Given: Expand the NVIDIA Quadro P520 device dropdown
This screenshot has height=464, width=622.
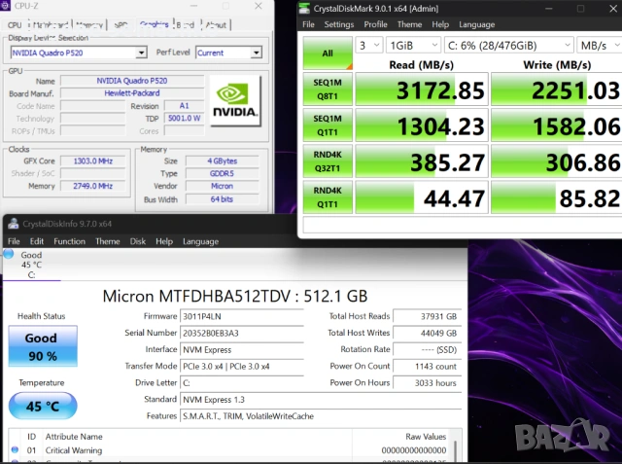Looking at the screenshot, I should 78,53.
